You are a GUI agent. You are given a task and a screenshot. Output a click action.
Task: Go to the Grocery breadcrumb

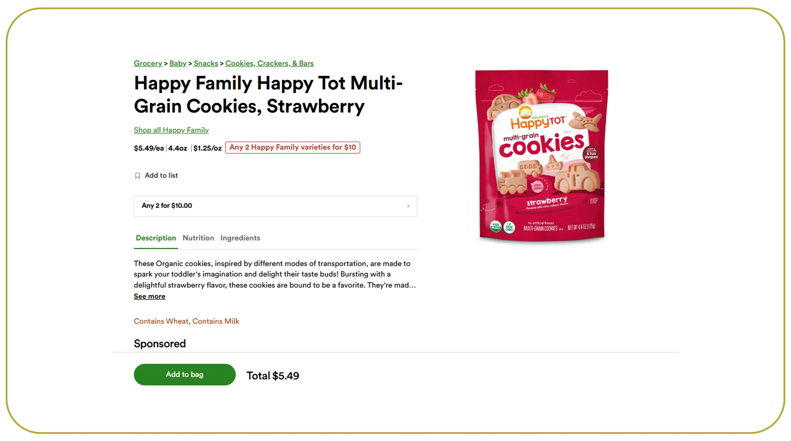point(148,63)
